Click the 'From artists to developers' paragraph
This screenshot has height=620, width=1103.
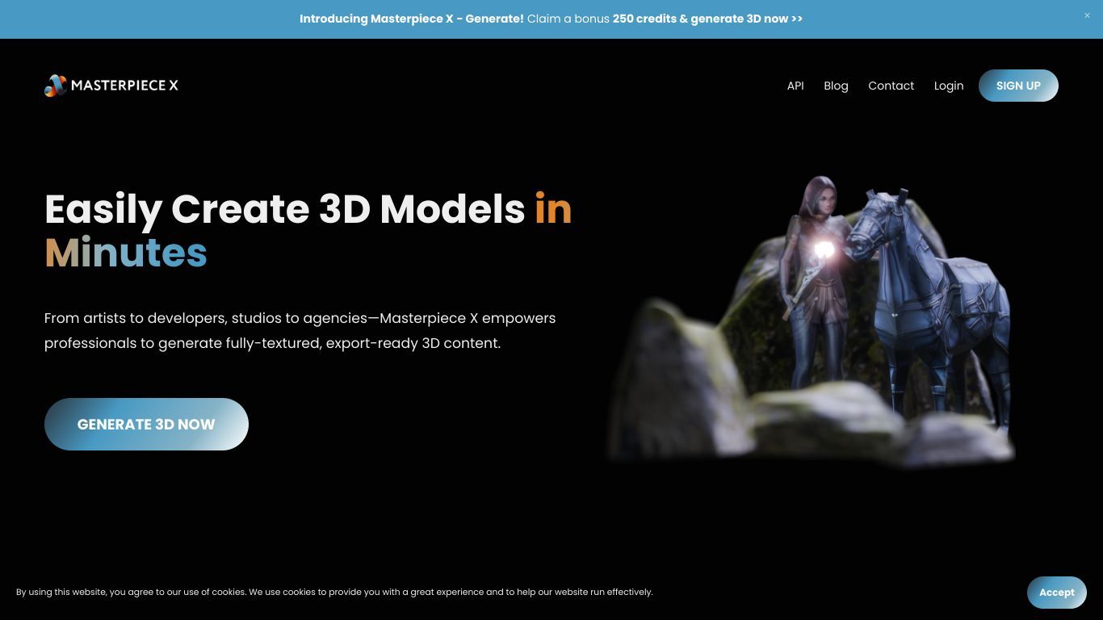tap(300, 330)
